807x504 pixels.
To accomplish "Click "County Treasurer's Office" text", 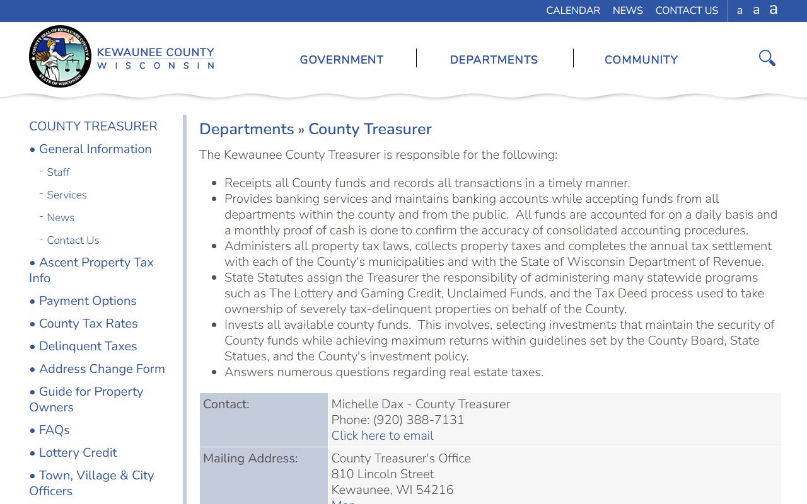I will (401, 459).
